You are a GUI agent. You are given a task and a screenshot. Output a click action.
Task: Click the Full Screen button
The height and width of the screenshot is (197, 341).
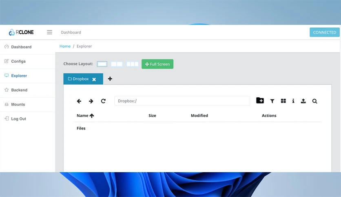(x=157, y=64)
